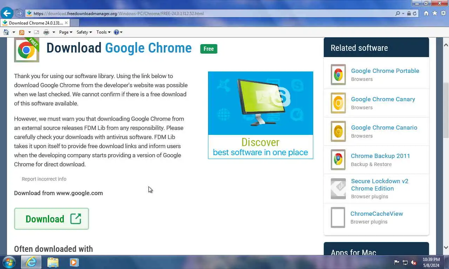Open Favorites with the star icon
Viewport: 449px width, 269px height.
tap(435, 13)
